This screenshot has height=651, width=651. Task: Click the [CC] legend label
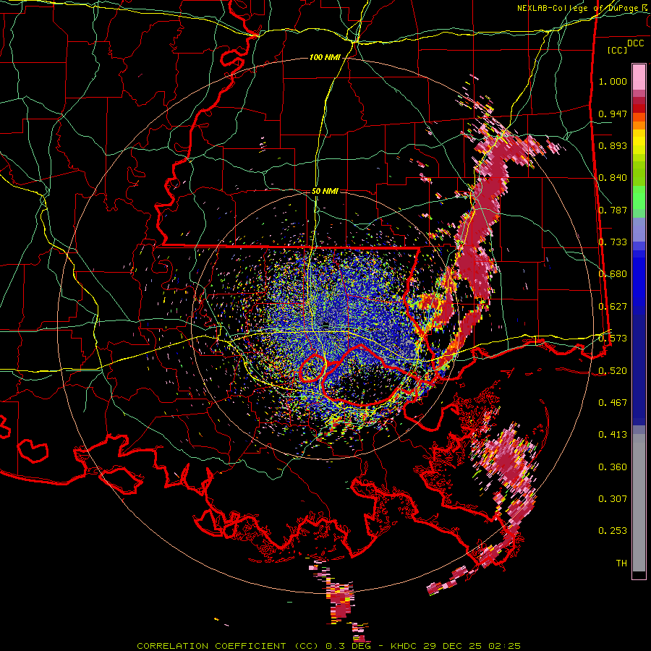pos(618,50)
